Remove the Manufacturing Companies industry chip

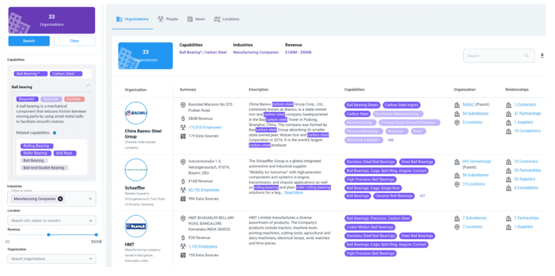tap(60, 199)
